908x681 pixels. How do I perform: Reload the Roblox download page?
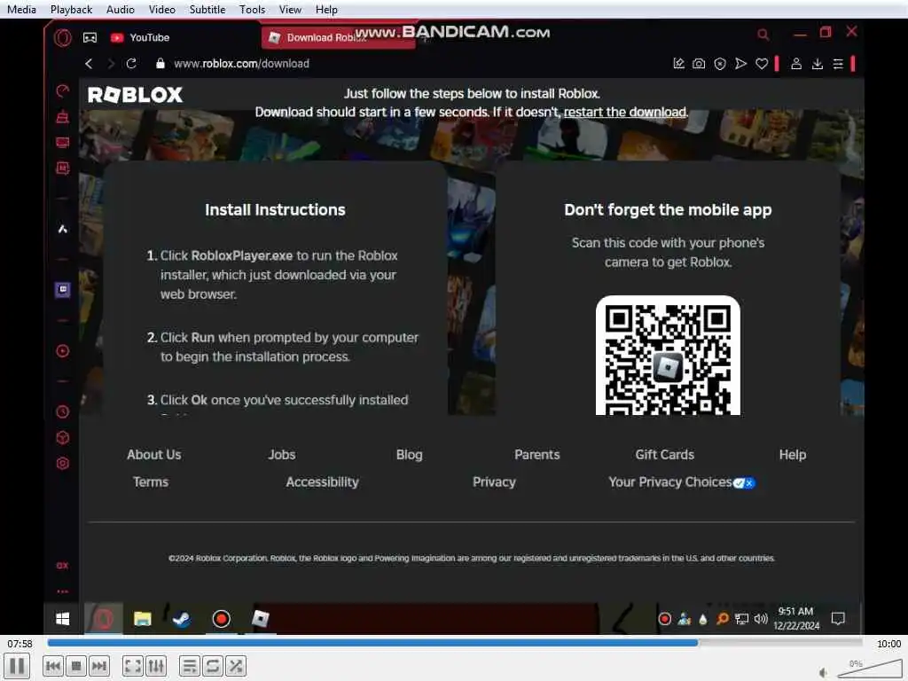[x=131, y=64]
